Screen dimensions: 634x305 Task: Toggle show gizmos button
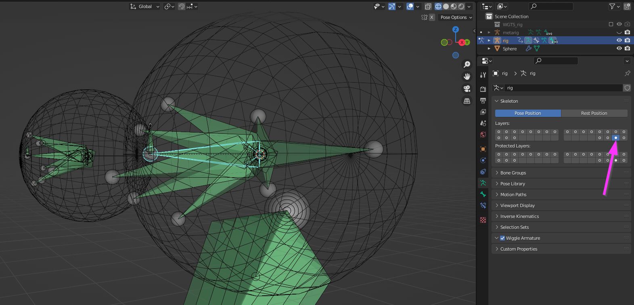[391, 6]
